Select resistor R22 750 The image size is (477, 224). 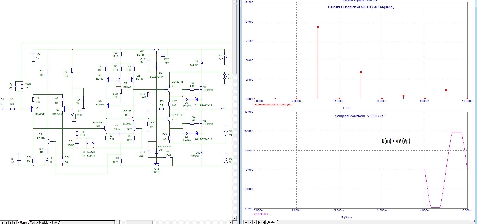(x=163, y=56)
